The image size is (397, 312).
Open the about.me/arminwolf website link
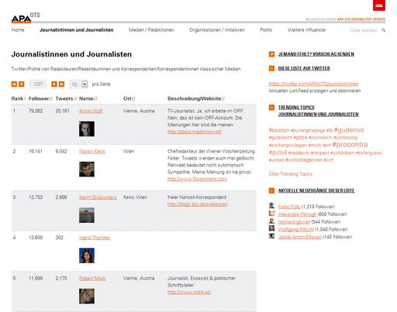point(194,132)
